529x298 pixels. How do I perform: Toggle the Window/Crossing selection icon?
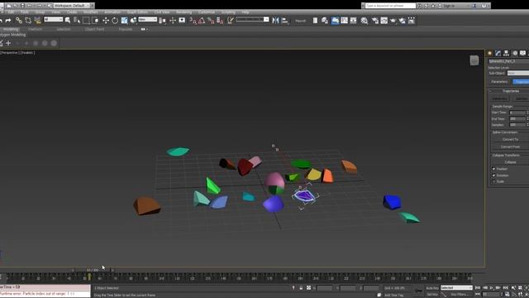(96, 21)
